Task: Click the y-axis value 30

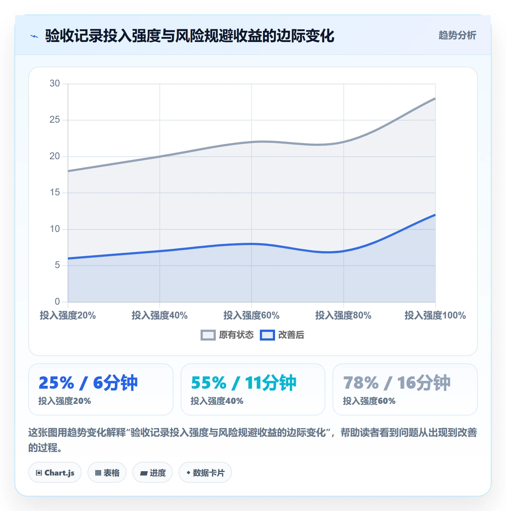Action: click(x=55, y=84)
